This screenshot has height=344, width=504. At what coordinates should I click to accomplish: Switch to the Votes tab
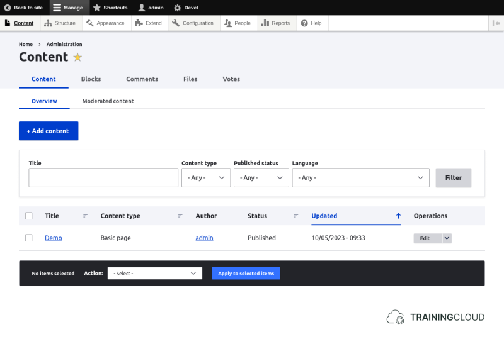(x=231, y=79)
